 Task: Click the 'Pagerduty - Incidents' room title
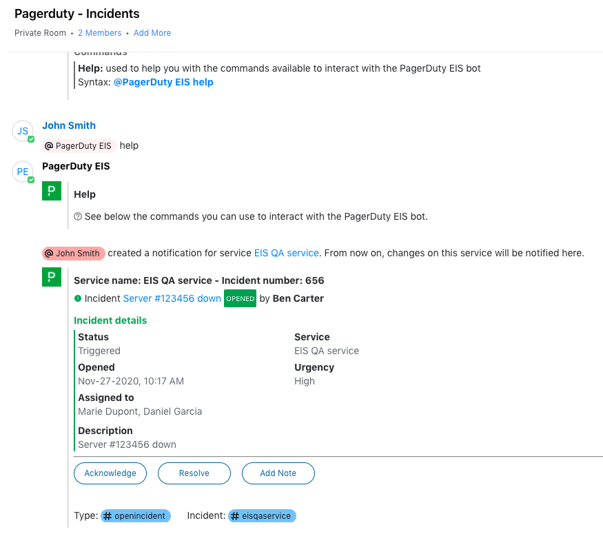(x=77, y=14)
